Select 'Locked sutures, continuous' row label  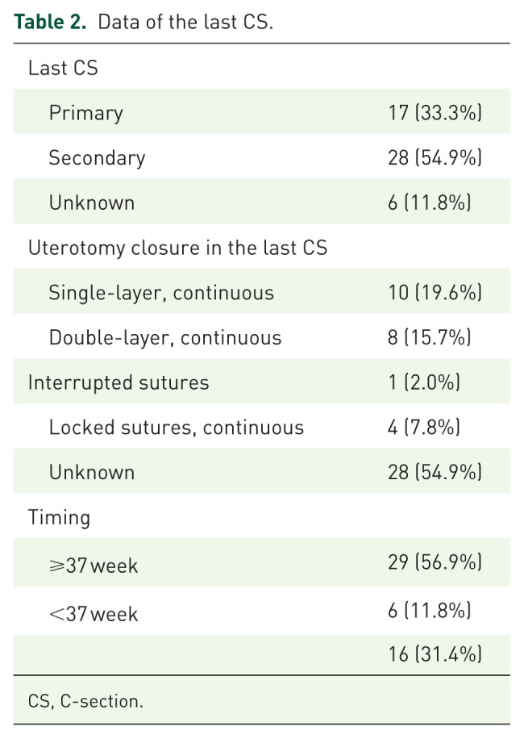coord(177,428)
